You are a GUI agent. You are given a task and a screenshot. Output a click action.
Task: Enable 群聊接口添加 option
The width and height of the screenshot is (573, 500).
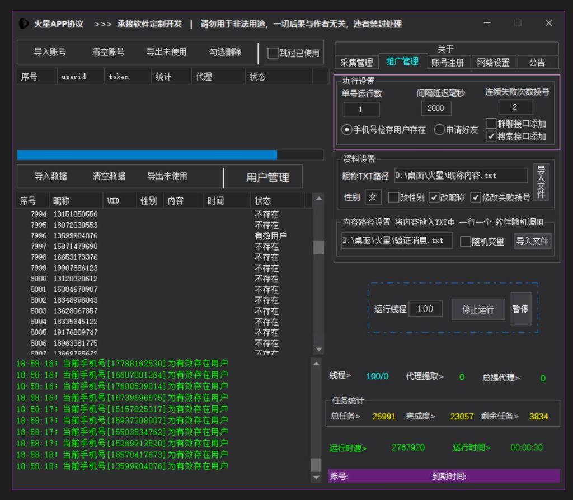(x=492, y=123)
